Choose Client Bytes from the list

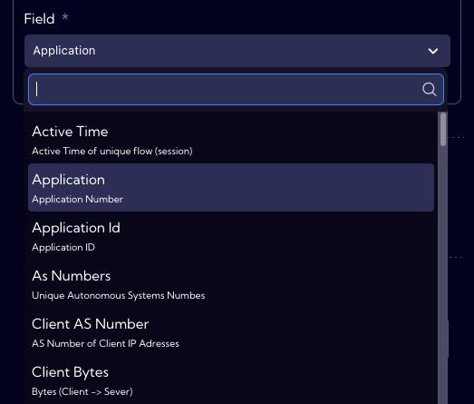(x=231, y=380)
